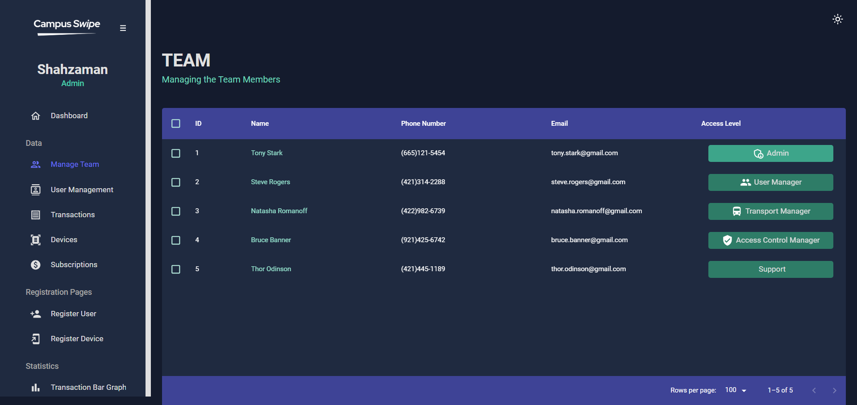Click the User Management contact icon

tap(36, 190)
